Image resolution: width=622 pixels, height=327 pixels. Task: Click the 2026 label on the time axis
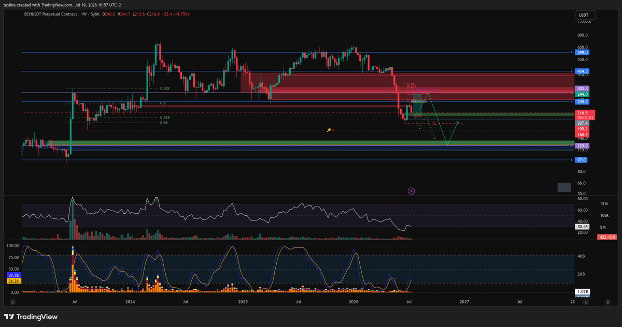pos(354,301)
